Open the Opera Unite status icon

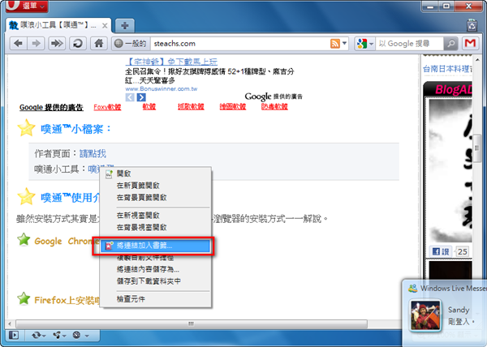tap(57, 335)
